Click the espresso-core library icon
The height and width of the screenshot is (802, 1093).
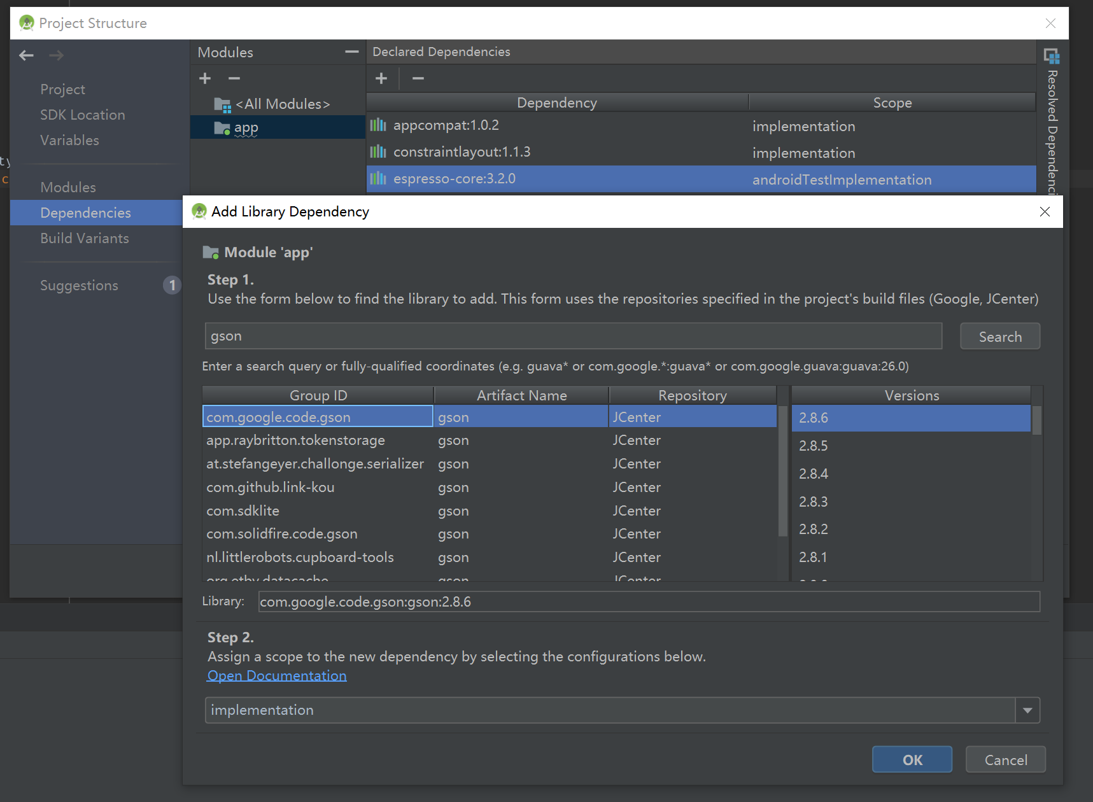(378, 178)
